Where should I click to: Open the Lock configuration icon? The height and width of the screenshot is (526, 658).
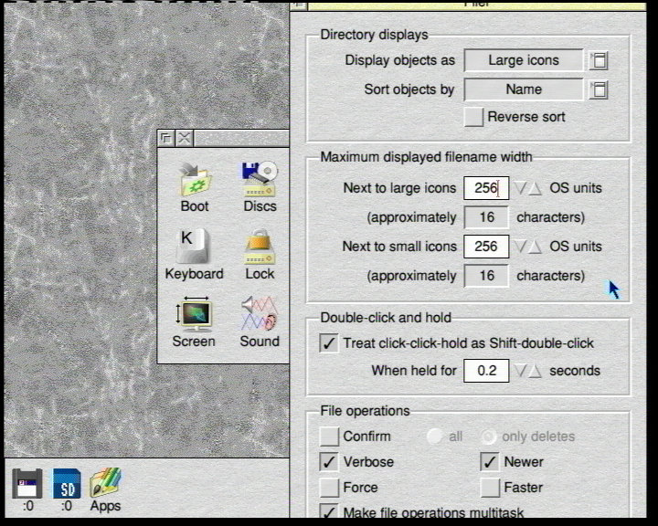(x=260, y=255)
